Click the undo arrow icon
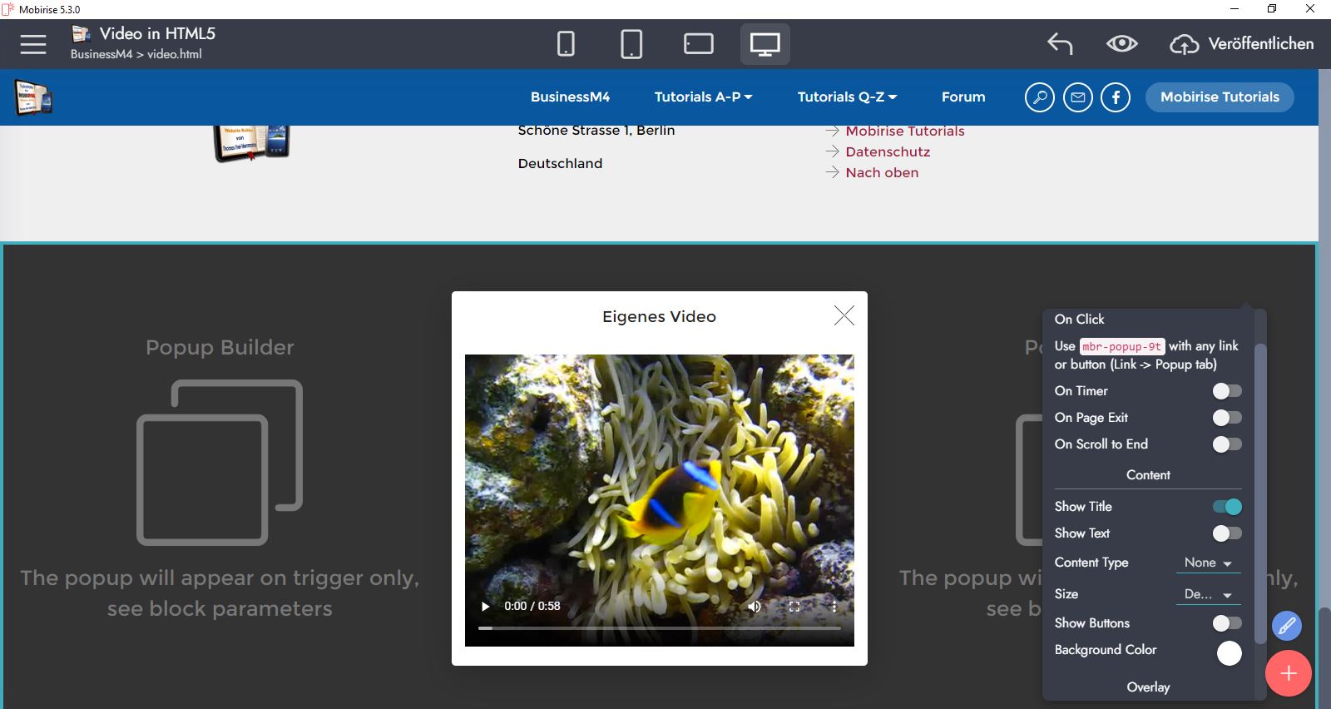The height and width of the screenshot is (709, 1331). [x=1060, y=44]
